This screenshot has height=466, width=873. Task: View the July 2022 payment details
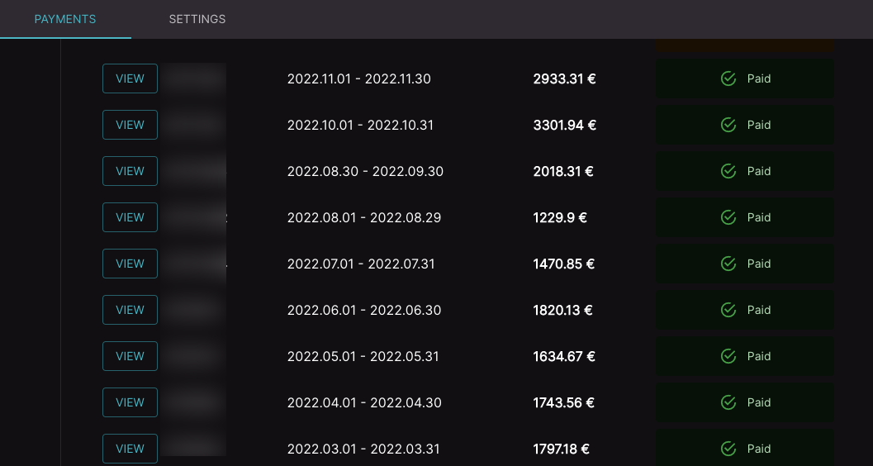click(130, 264)
